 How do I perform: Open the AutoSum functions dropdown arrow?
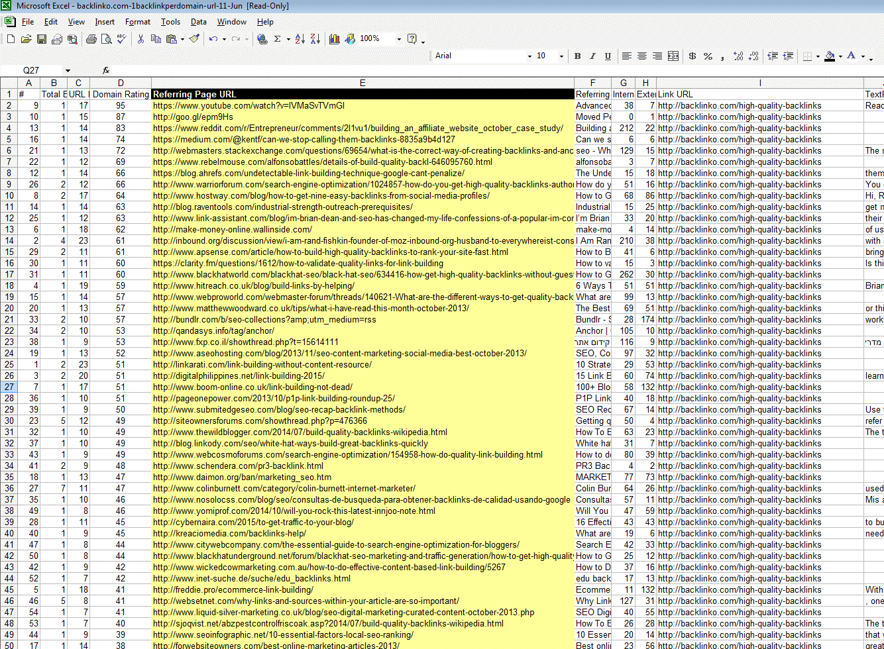tap(288, 39)
